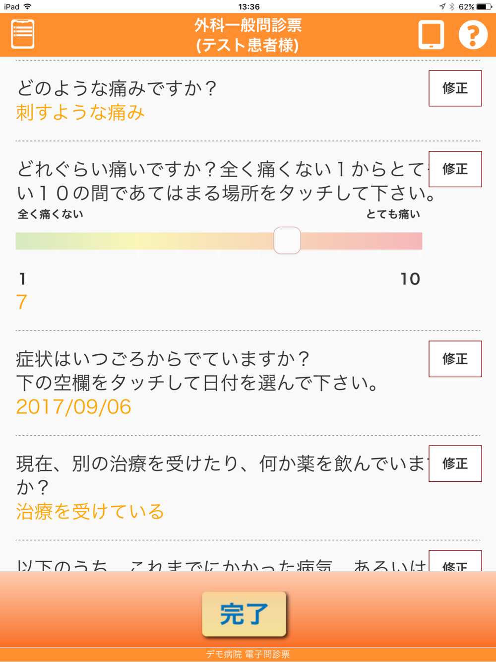496x662 pixels.
Task: Tap the 刺すような痛み answer text
Action: point(80,113)
